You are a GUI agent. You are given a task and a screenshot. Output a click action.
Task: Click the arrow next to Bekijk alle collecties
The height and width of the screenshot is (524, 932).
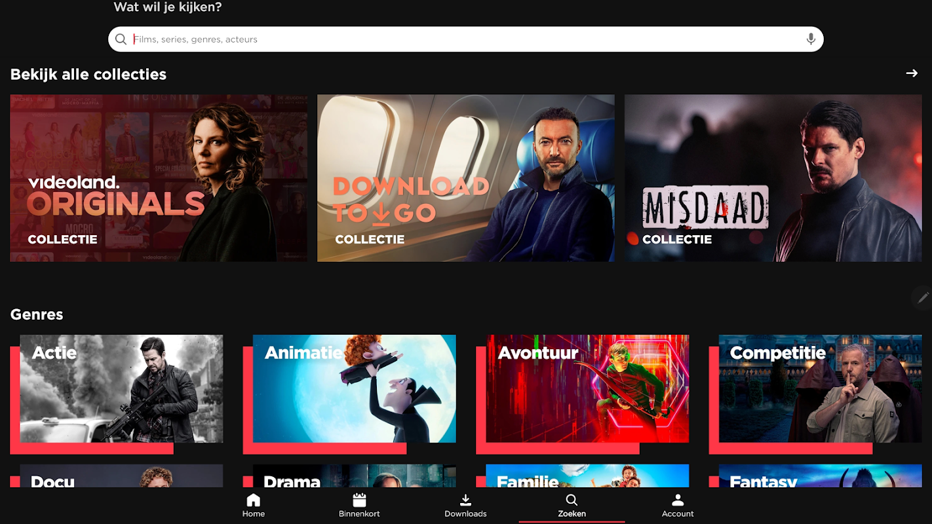click(x=912, y=73)
